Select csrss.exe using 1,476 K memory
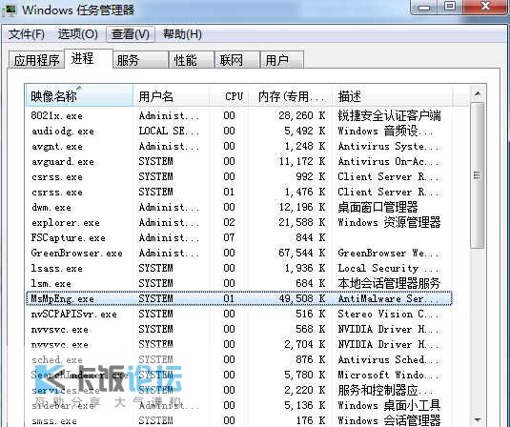The width and height of the screenshot is (510, 427). pyautogui.click(x=238, y=192)
